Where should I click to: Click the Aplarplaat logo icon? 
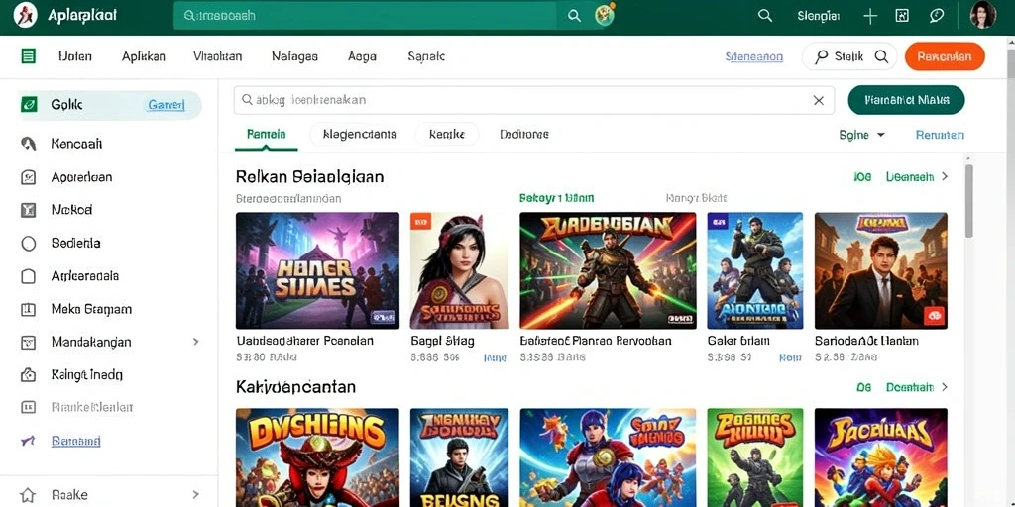pos(25,15)
